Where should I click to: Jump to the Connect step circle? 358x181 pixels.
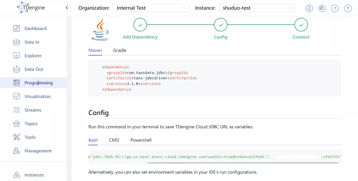[301, 25]
